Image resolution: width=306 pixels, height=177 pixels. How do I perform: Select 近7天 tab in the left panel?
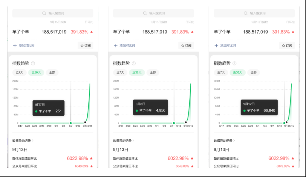(19, 72)
